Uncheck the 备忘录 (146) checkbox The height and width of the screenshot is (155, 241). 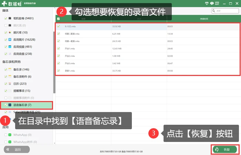tap(6, 69)
